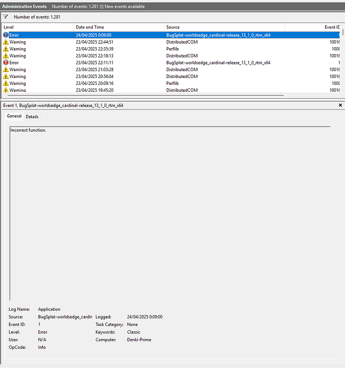This screenshot has width=345, height=368.
Task: Sort by Date and Time column header
Action: [118, 27]
